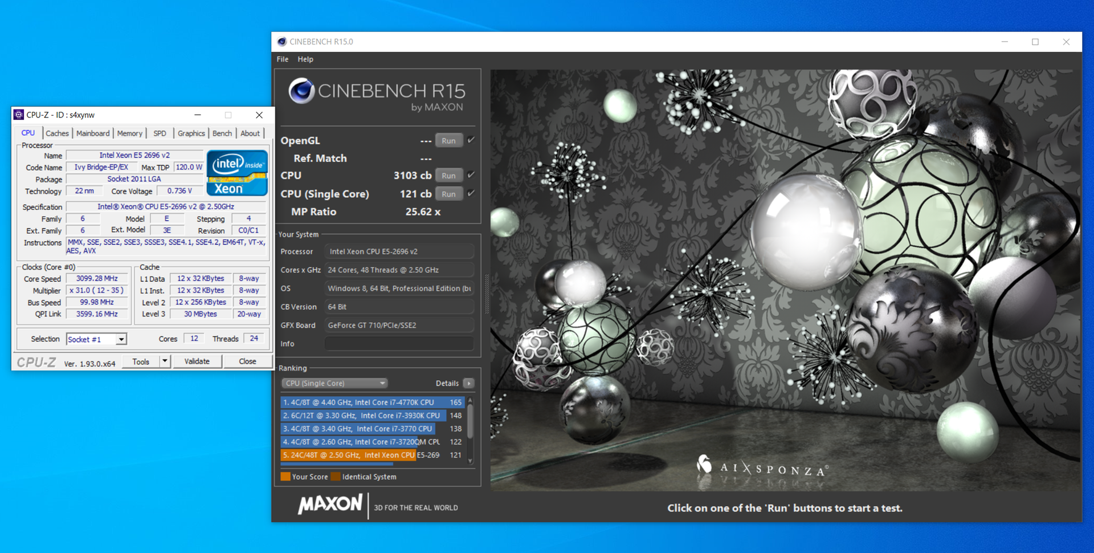Viewport: 1094px width, 553px height.
Task: Click the Processor field Intel Xeon CPU E5-2696 v2
Action: (x=399, y=251)
